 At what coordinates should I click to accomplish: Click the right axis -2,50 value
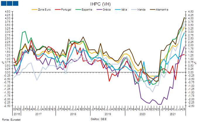[191, 106]
